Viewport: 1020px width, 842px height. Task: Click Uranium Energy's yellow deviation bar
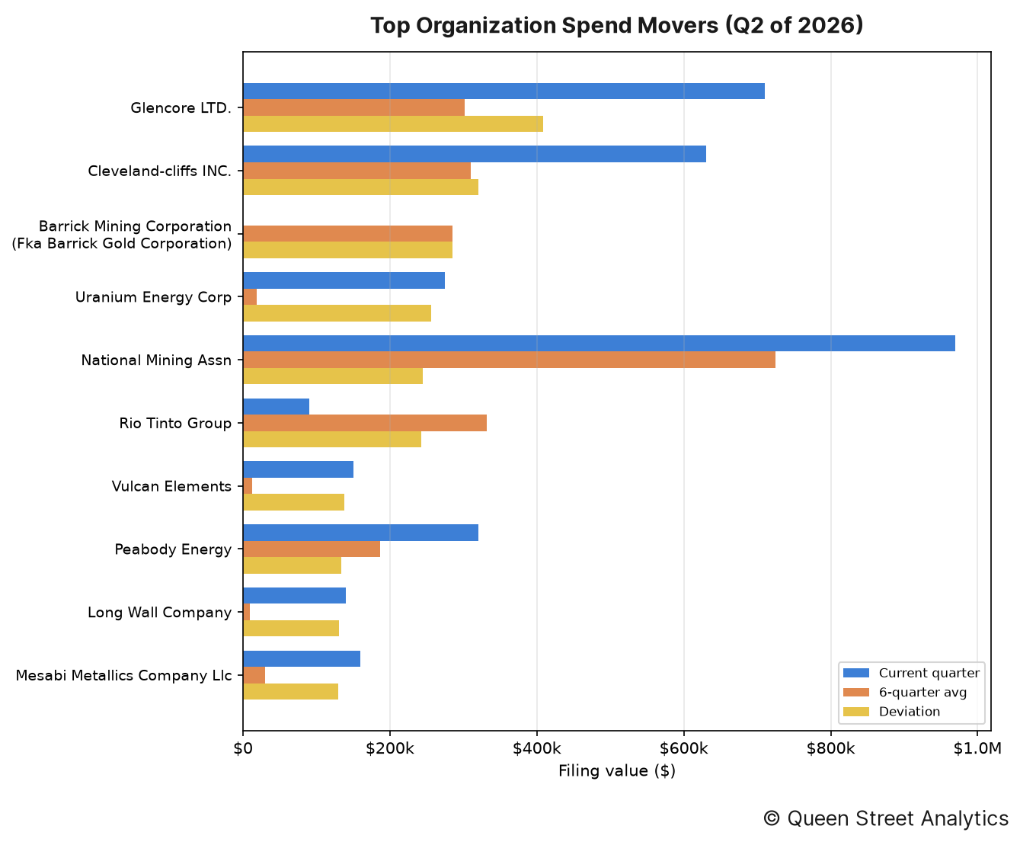pos(337,313)
